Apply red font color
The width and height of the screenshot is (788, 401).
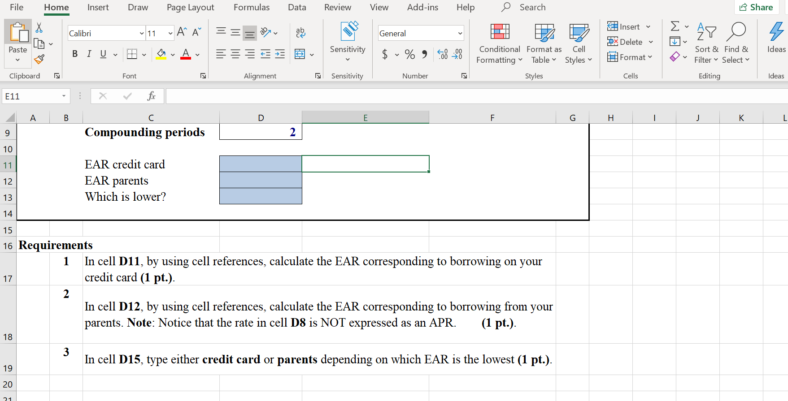186,54
